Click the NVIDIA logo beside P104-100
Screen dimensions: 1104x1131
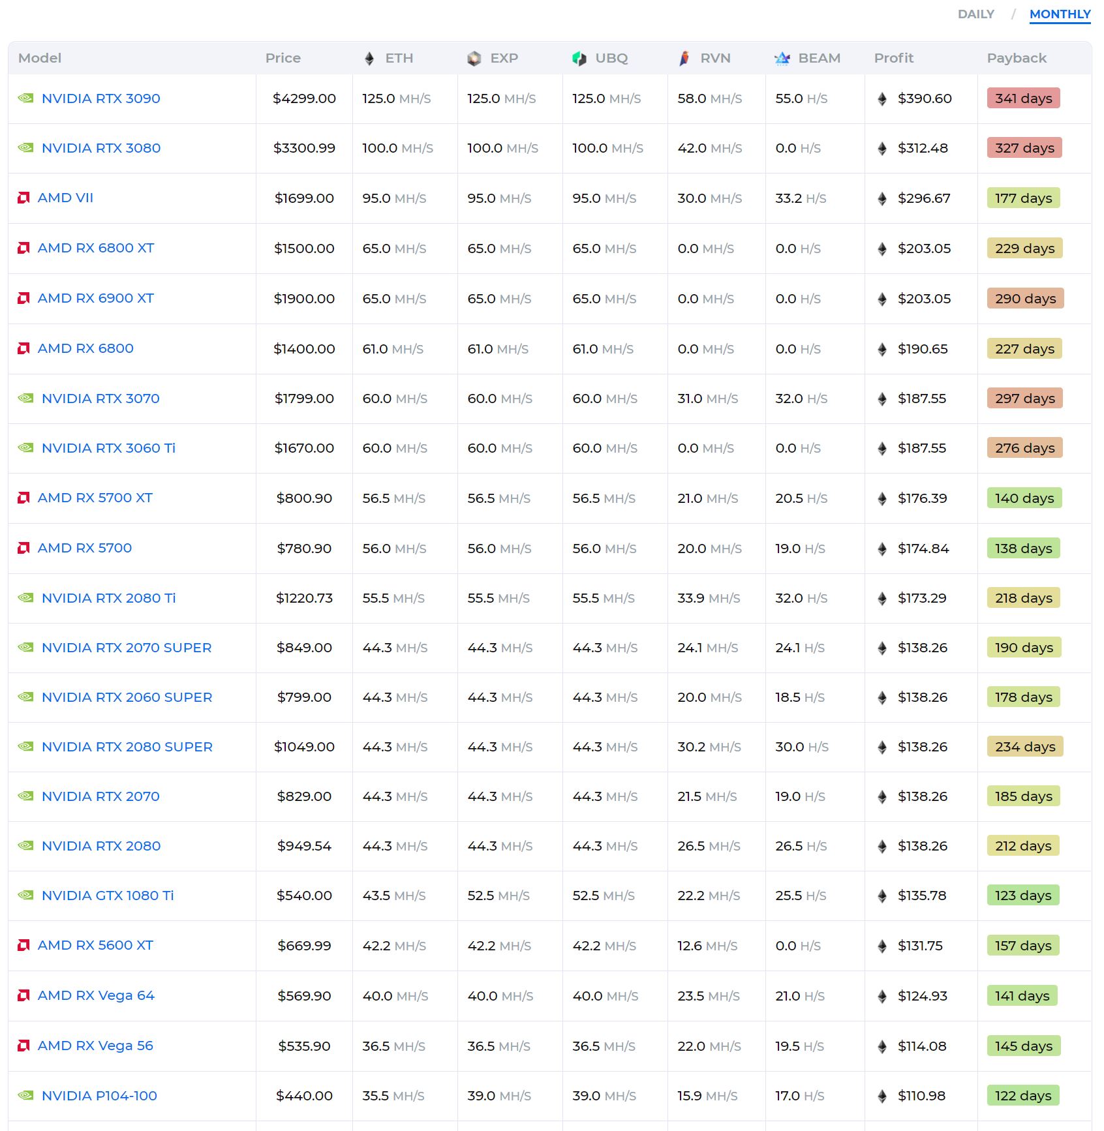[26, 1096]
